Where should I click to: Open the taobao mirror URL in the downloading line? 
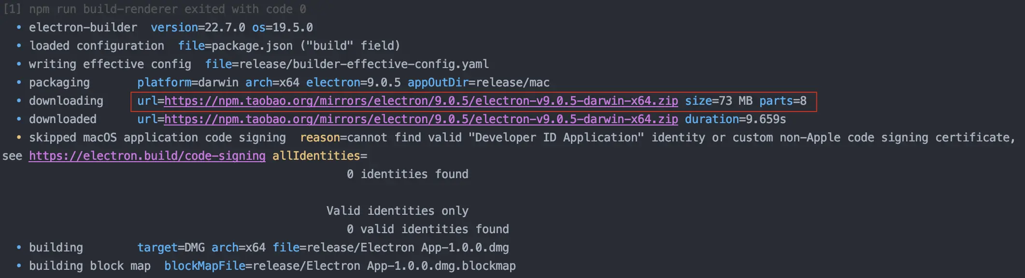tap(421, 101)
